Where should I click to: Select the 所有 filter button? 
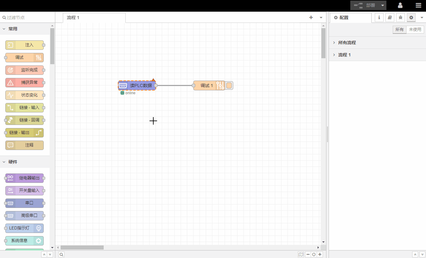coord(399,29)
